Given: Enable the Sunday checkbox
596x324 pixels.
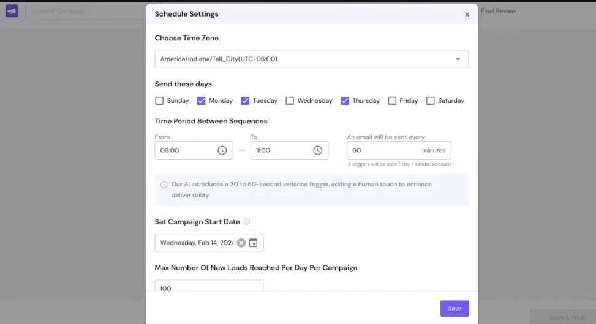Looking at the screenshot, I should (159, 101).
